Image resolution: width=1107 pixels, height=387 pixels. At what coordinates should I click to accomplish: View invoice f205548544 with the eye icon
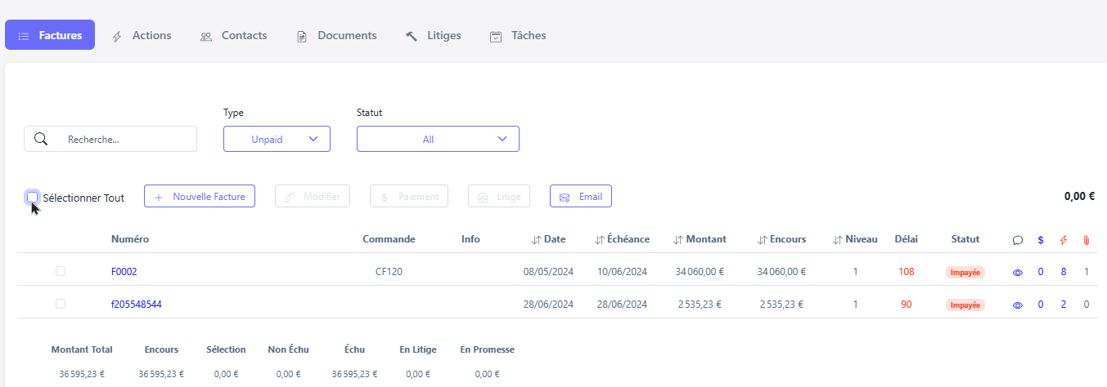coord(1018,305)
